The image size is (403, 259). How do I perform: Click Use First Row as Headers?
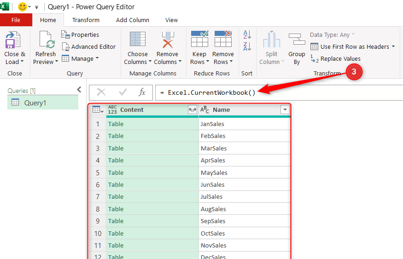(350, 47)
